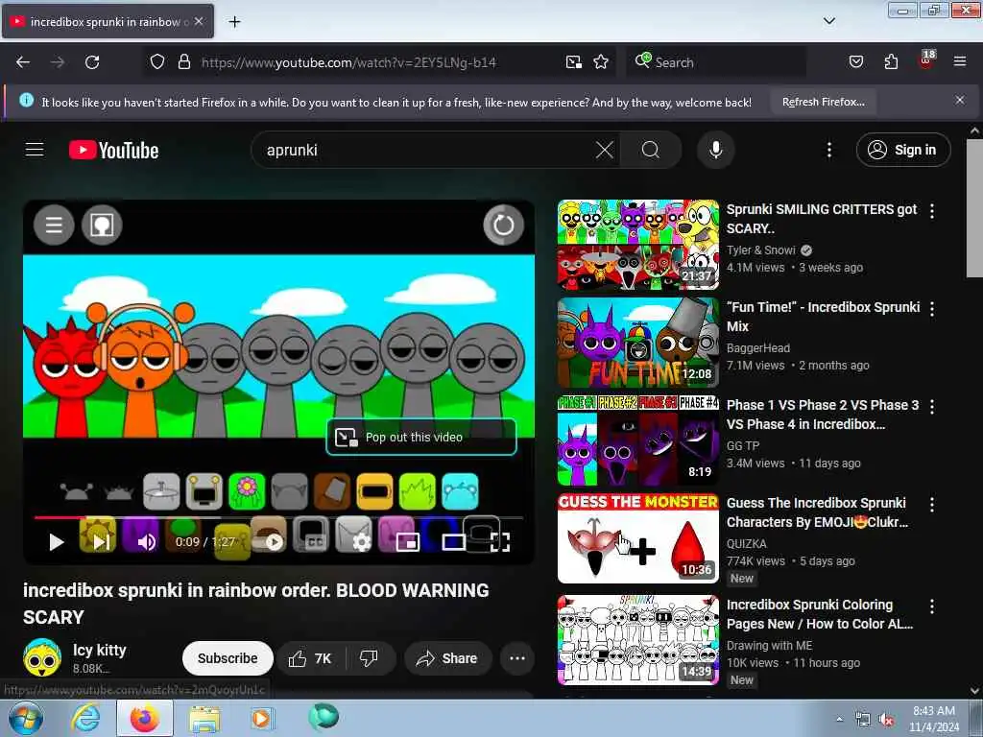
Task: Select the satellite dish sound icon
Action: point(161,491)
